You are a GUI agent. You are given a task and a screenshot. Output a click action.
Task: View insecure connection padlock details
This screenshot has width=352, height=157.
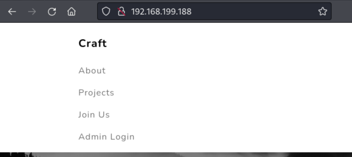pos(121,11)
